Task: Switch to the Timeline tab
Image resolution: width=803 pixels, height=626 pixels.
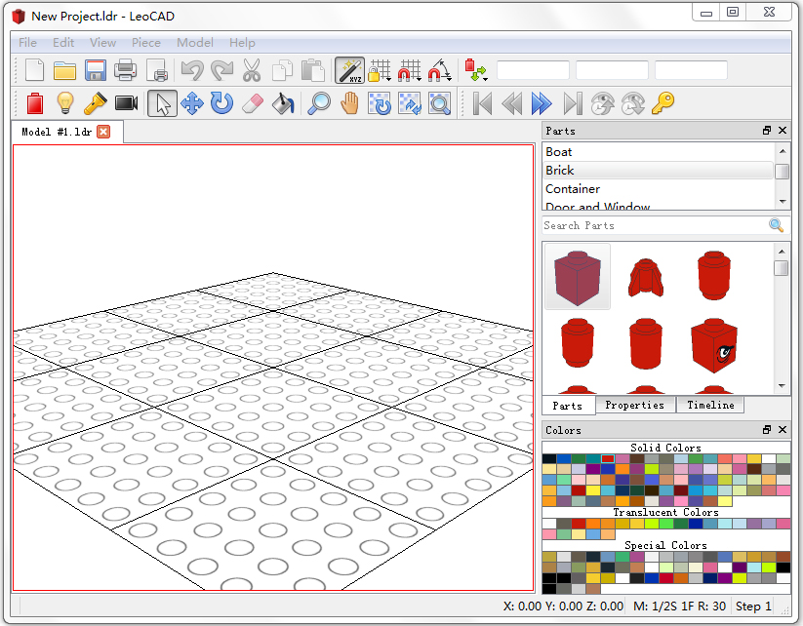Action: [x=710, y=405]
